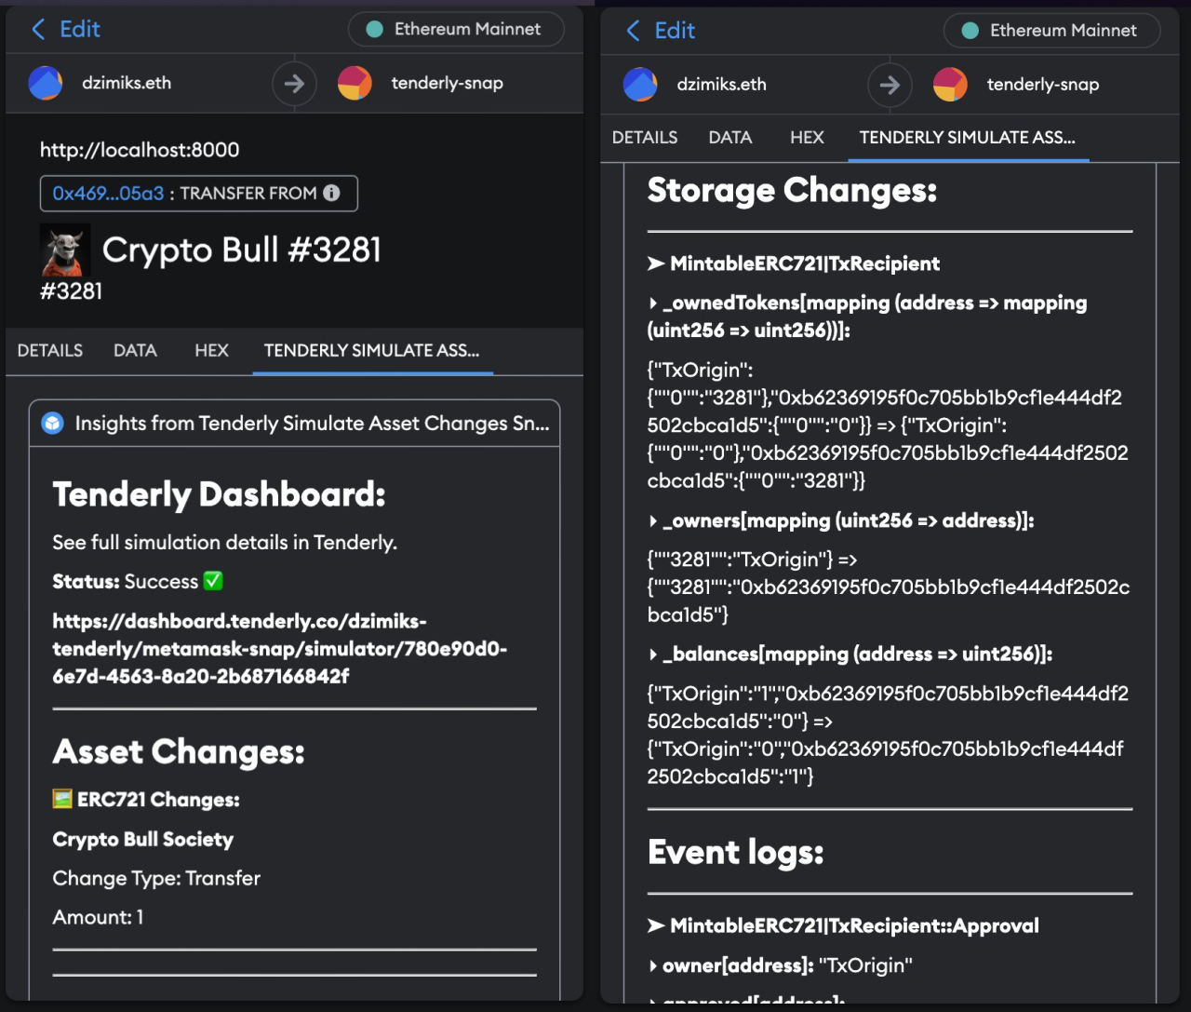Click Crypto Bull #3281 NFT thumbnail
Viewport: 1191px width, 1012px height.
click(x=65, y=250)
